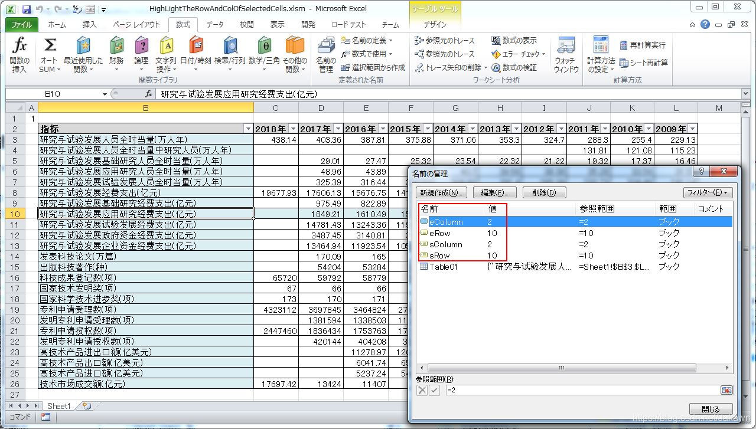Open the More Functions (その他の関数) icon
This screenshot has height=429, width=756.
[295, 54]
